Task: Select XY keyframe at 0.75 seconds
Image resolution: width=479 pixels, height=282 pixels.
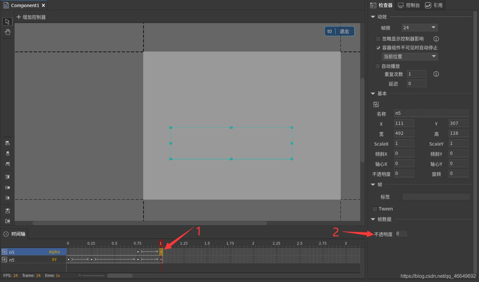Action: click(x=138, y=259)
